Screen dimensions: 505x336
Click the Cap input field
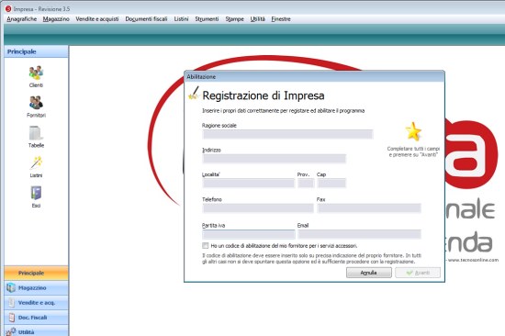(x=331, y=183)
